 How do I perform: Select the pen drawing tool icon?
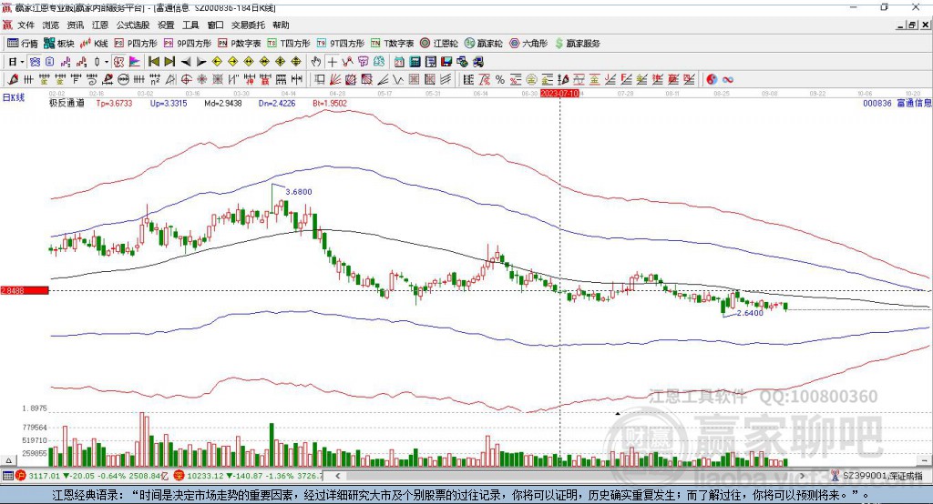pyautogui.click(x=13, y=80)
